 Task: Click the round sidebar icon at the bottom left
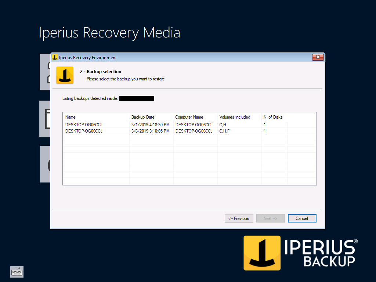coord(44,164)
